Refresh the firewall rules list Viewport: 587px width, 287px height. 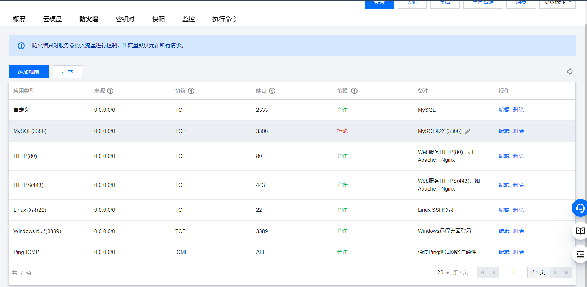pyautogui.click(x=570, y=72)
